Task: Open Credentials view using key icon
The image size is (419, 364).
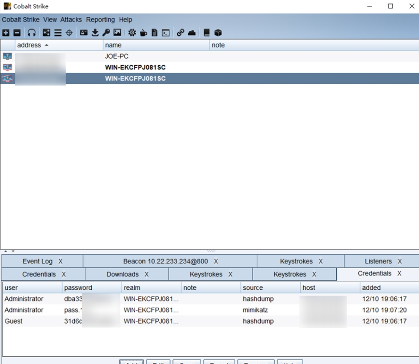Action: click(x=106, y=32)
